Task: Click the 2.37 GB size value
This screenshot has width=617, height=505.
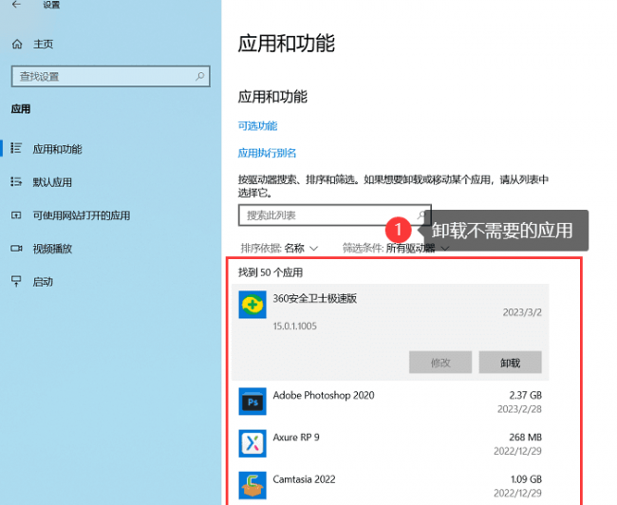Action: pyautogui.click(x=525, y=395)
